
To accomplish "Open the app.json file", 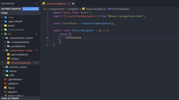I will pos(13,92).
